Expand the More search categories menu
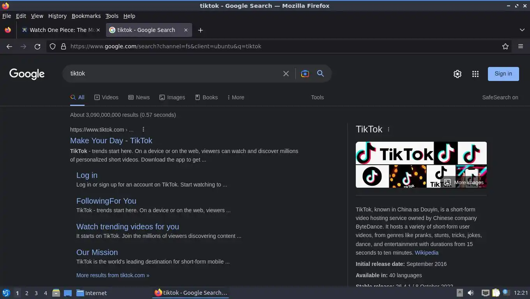 236,97
